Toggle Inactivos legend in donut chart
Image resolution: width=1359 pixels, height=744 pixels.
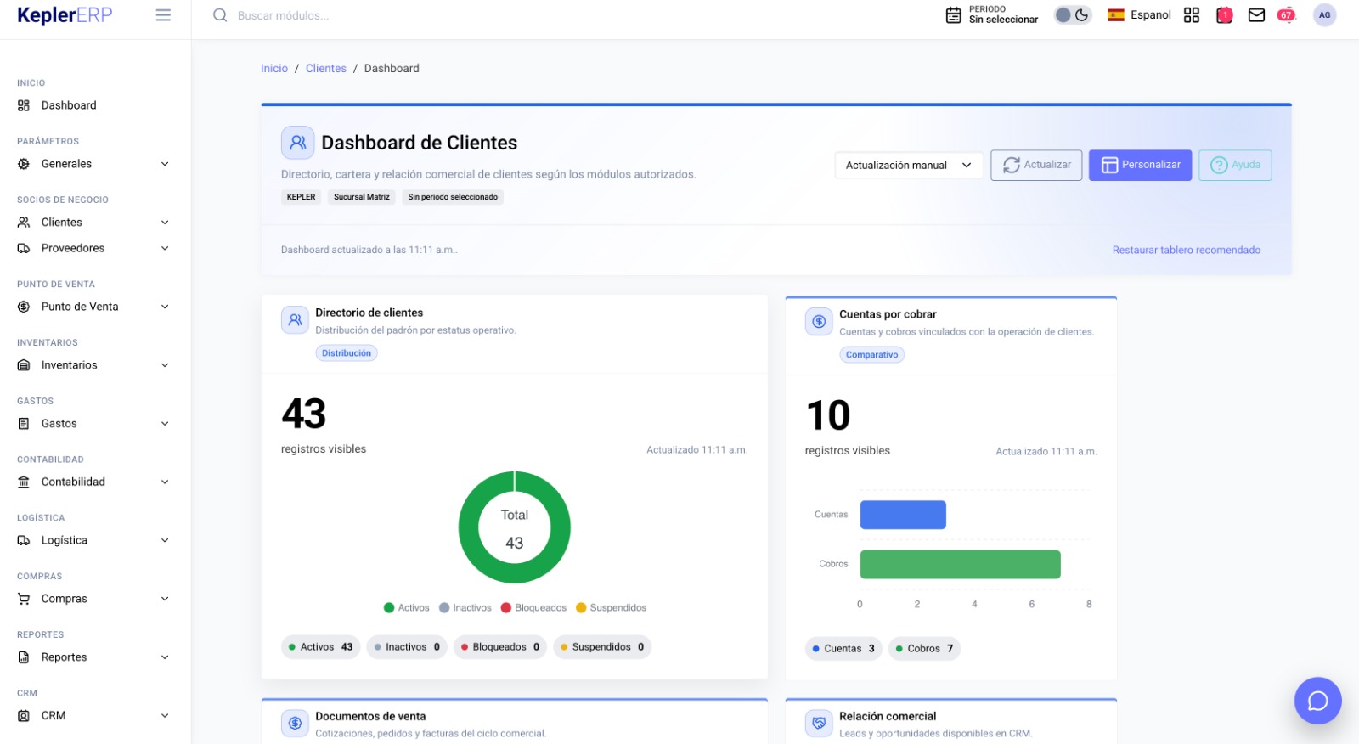(465, 608)
